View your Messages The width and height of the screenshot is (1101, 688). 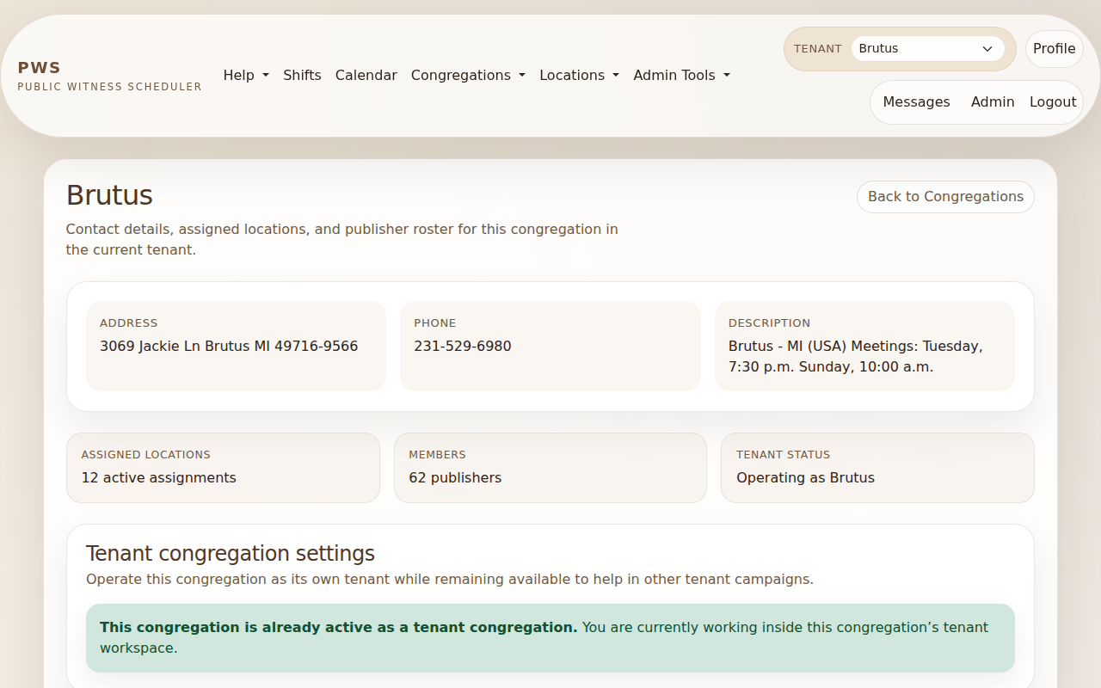tap(915, 101)
